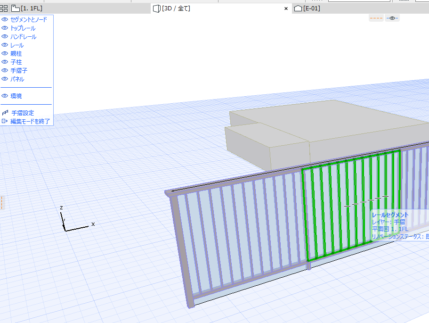Hide the レール elements
The width and height of the screenshot is (429, 323).
(x=5, y=45)
